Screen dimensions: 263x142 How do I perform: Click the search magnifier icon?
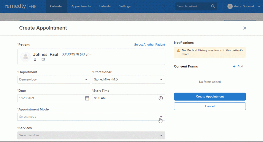[x=213, y=6]
